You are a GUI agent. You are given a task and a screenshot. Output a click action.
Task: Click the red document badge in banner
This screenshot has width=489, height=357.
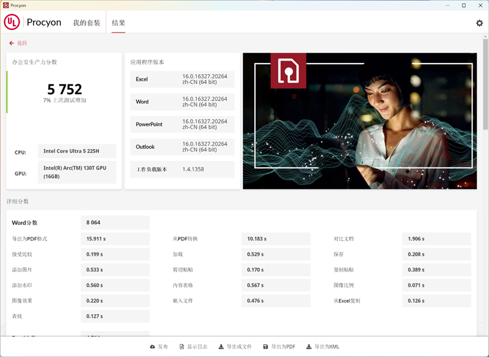coord(289,70)
